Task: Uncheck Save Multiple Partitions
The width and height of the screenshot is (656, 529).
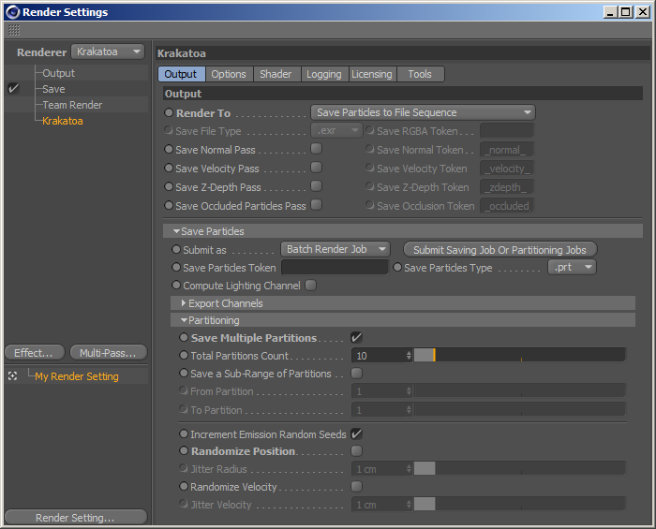Action: tap(356, 338)
